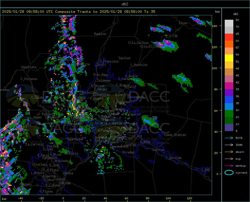The height and width of the screenshot is (202, 250).
Task: Click the cyan current-ellipse legend icon
Action: point(229,173)
